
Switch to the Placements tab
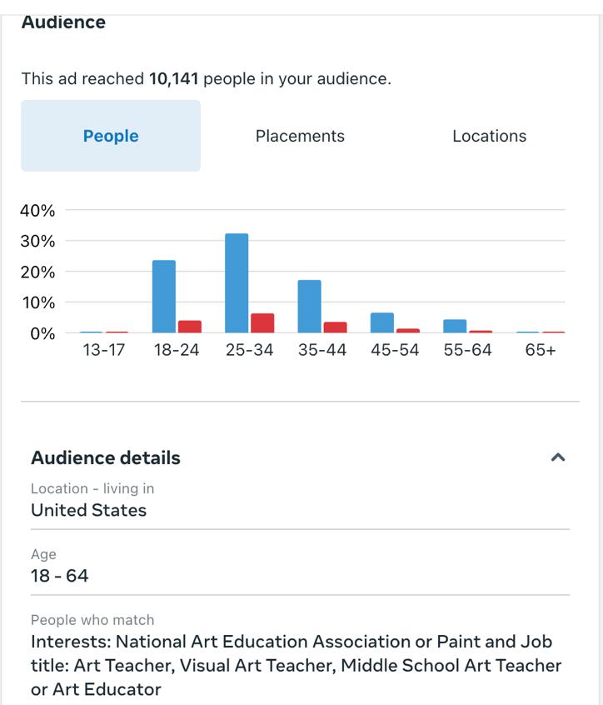(x=300, y=136)
